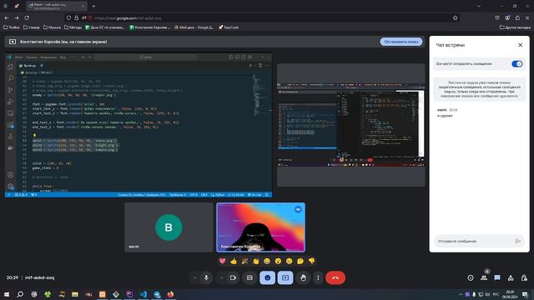Mute microphone in Meet controls
534x300 pixels.
click(206, 277)
